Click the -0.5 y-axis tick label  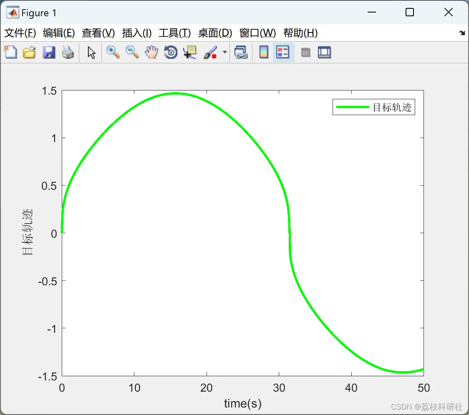coord(48,282)
